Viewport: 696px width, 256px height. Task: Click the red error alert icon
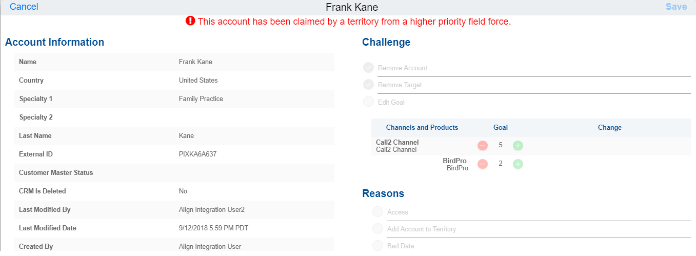[x=190, y=21]
